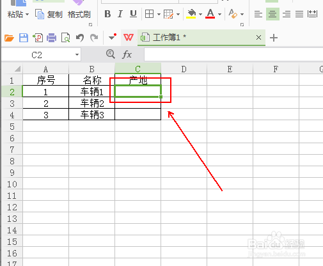Image resolution: width=323 pixels, height=266 pixels.
Task: Select row 5 header
Action: click(x=12, y=127)
